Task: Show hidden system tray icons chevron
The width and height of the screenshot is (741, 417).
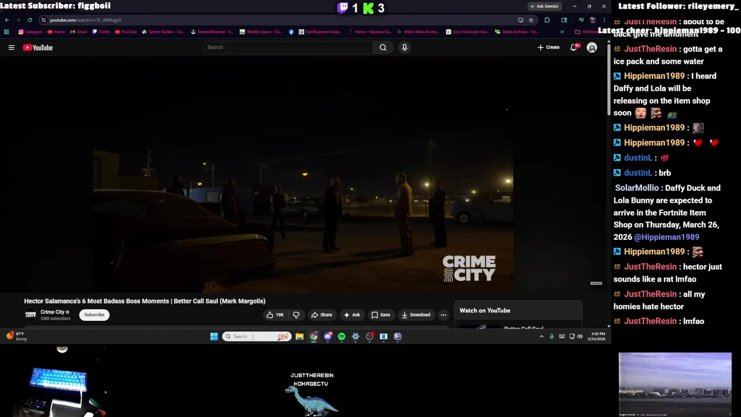Action: coord(541,336)
